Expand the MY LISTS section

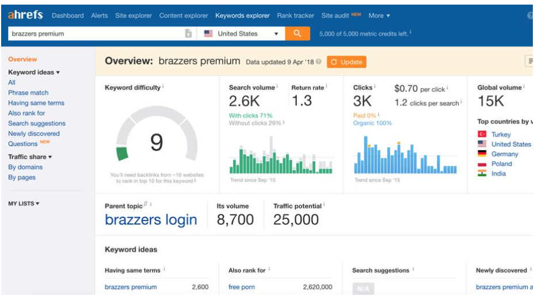24,204
